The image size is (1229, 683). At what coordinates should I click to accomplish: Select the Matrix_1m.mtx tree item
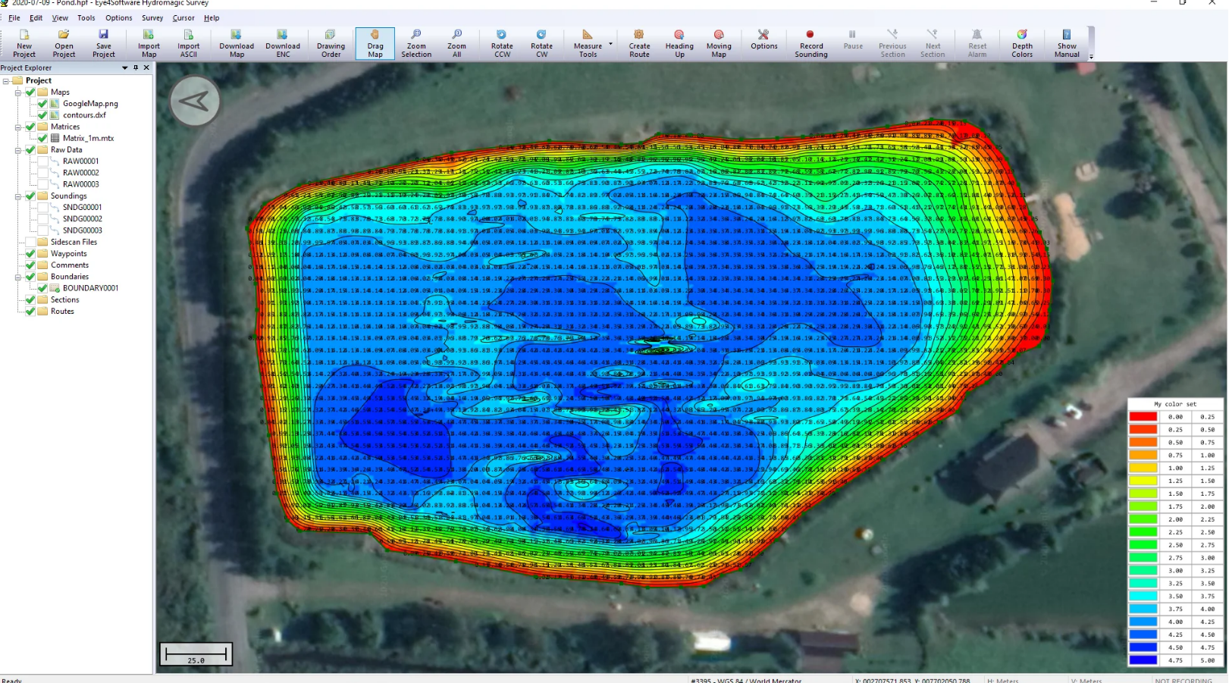click(x=88, y=138)
